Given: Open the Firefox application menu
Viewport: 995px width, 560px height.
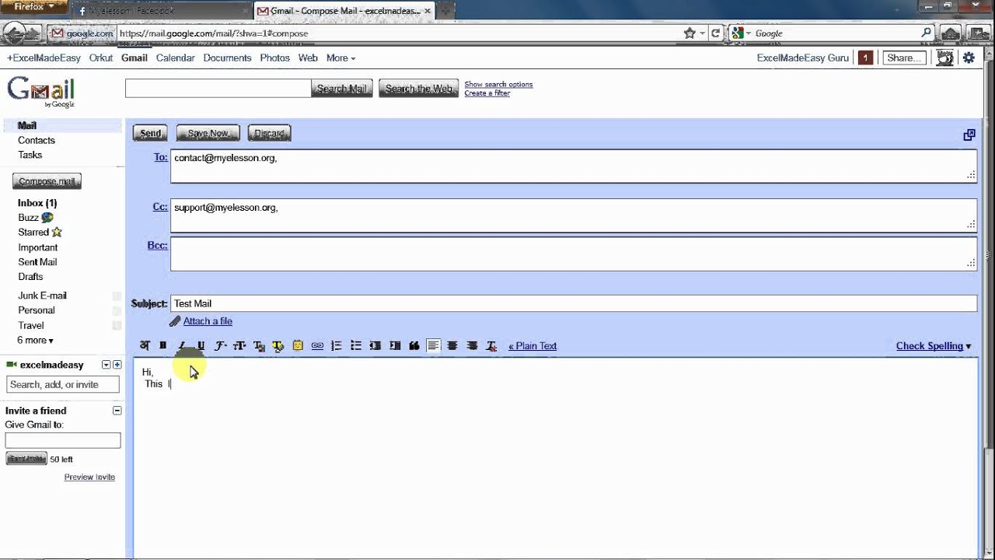Looking at the screenshot, I should (33, 7).
